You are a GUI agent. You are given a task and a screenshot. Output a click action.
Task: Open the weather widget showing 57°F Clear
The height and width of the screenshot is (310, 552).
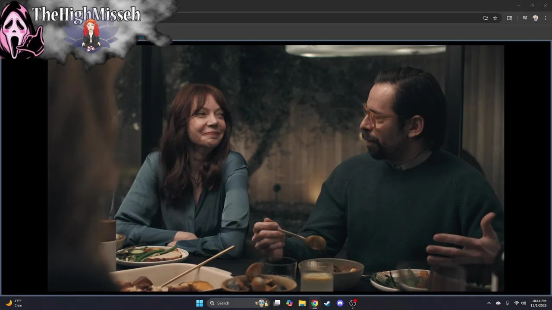(x=14, y=303)
